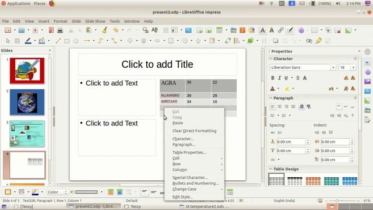This screenshot has width=373, height=210.
Task: Select the Rectangle drawing tool
Action: [x=67, y=41]
